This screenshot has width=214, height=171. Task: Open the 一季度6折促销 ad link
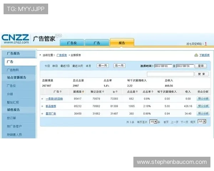click(54, 99)
